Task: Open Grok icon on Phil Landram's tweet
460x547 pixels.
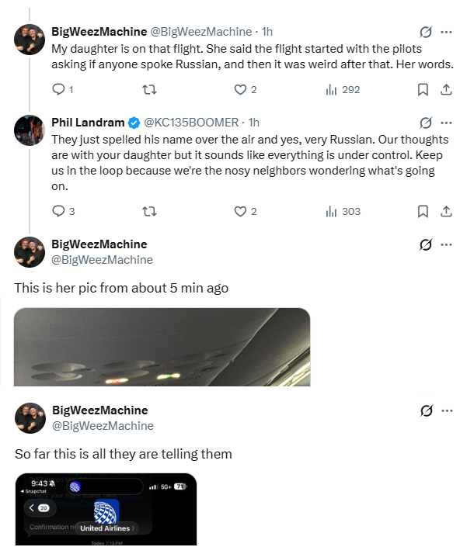Action: click(425, 123)
